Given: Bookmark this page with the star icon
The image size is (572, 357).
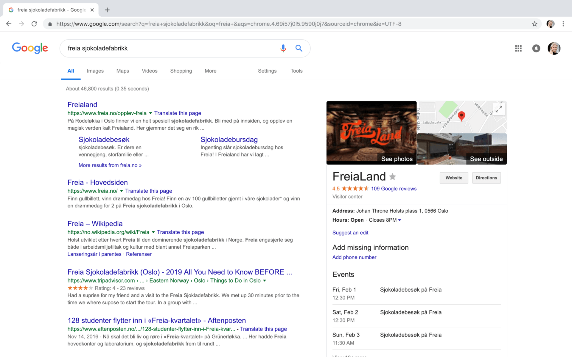Looking at the screenshot, I should click(534, 24).
